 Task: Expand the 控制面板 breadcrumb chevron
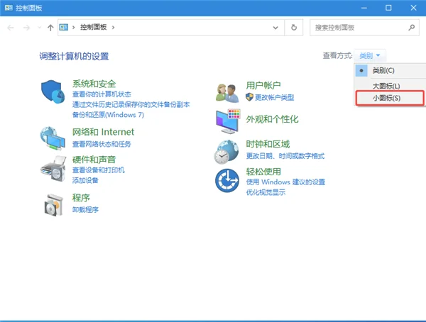coord(112,27)
